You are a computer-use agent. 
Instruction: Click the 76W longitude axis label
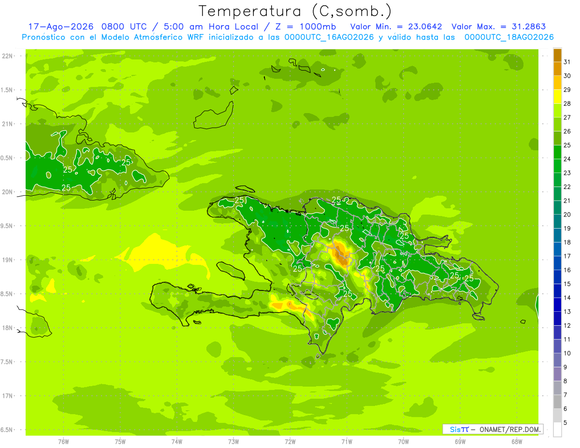point(63,442)
